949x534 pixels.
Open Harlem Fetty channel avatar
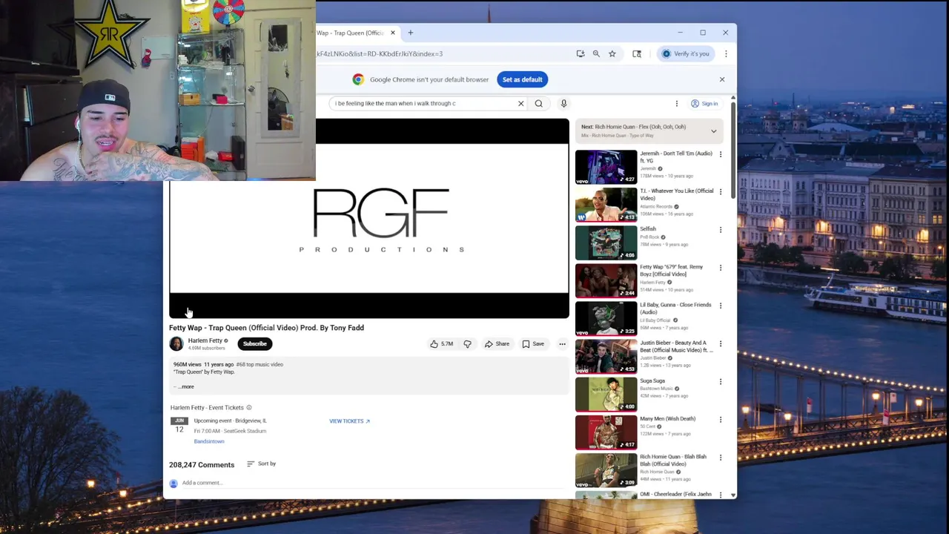tap(176, 343)
